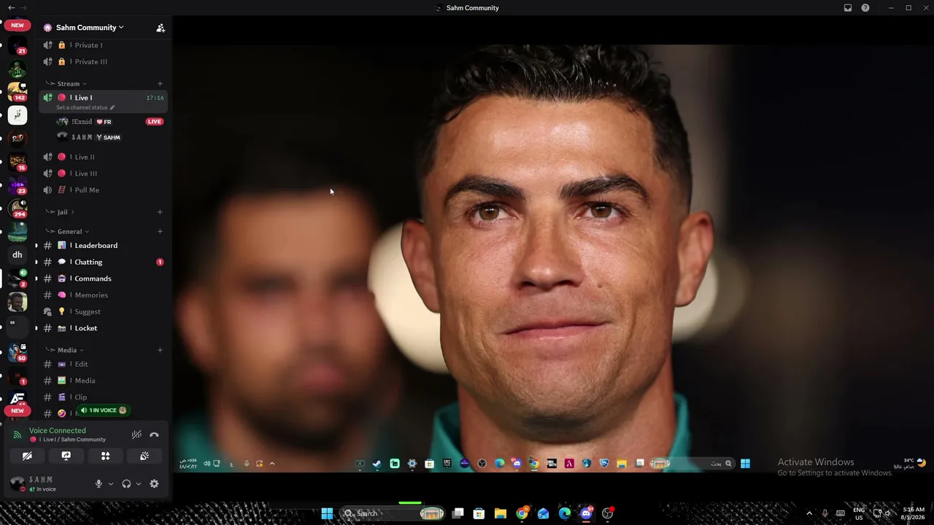Open the Commands text channel
Image resolution: width=934 pixels, height=525 pixels.
103,279
